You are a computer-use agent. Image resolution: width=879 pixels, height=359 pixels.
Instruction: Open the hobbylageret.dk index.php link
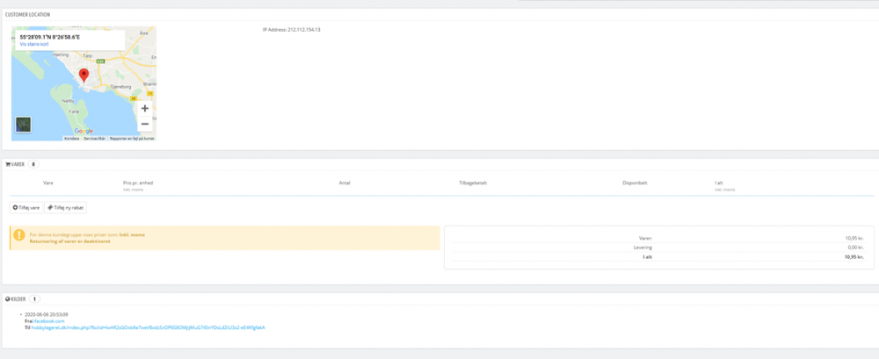[148, 327]
